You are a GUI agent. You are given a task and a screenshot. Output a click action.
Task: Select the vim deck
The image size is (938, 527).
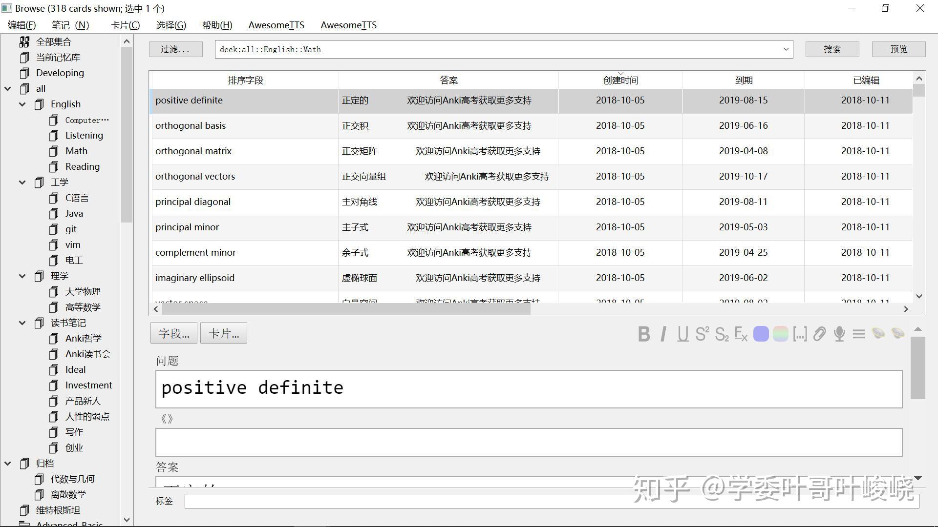pyautogui.click(x=73, y=245)
